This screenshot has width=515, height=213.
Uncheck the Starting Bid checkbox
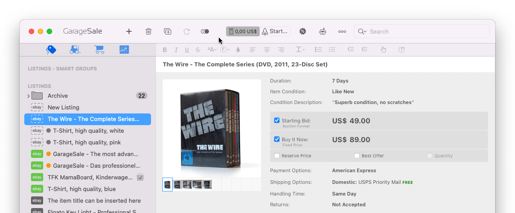tap(277, 120)
